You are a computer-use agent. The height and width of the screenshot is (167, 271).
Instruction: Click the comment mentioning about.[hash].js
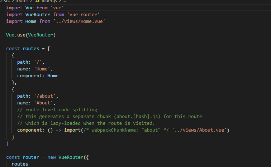(109, 117)
